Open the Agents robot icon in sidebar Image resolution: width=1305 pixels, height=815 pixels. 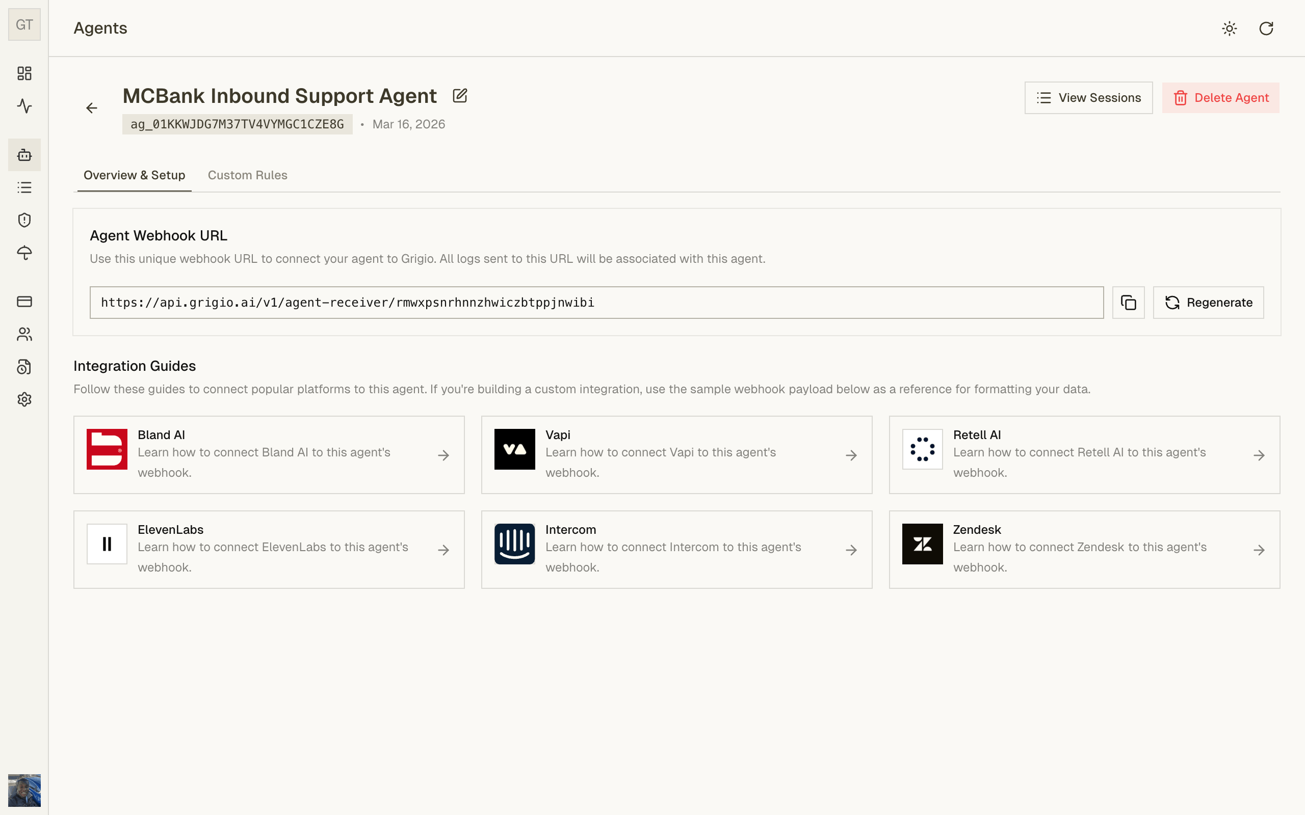click(x=24, y=155)
